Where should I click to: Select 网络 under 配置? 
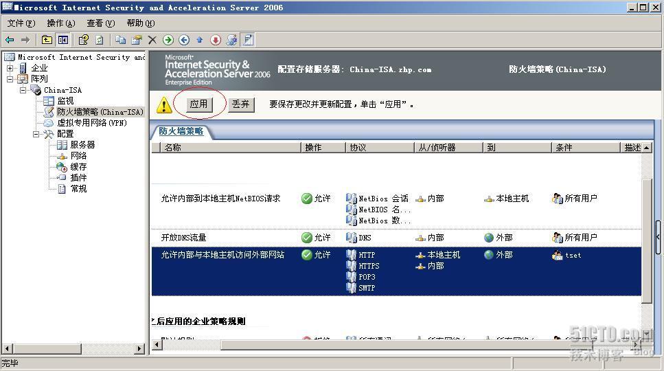coord(78,156)
